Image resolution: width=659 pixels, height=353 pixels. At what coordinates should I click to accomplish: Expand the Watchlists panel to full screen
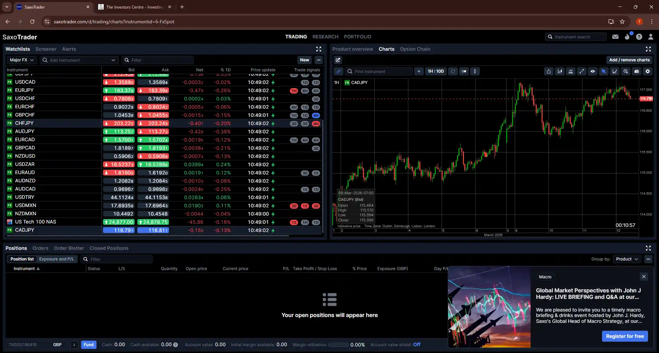point(319,49)
